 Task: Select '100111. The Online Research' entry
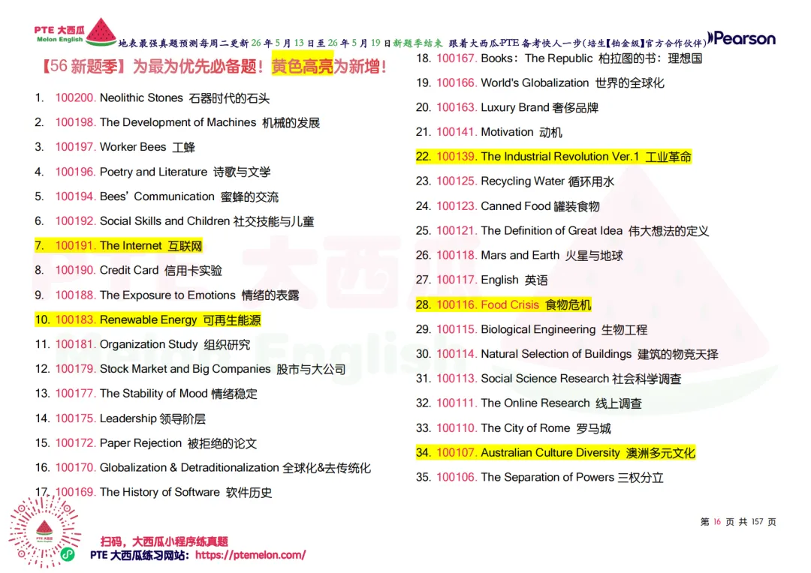[x=529, y=403]
